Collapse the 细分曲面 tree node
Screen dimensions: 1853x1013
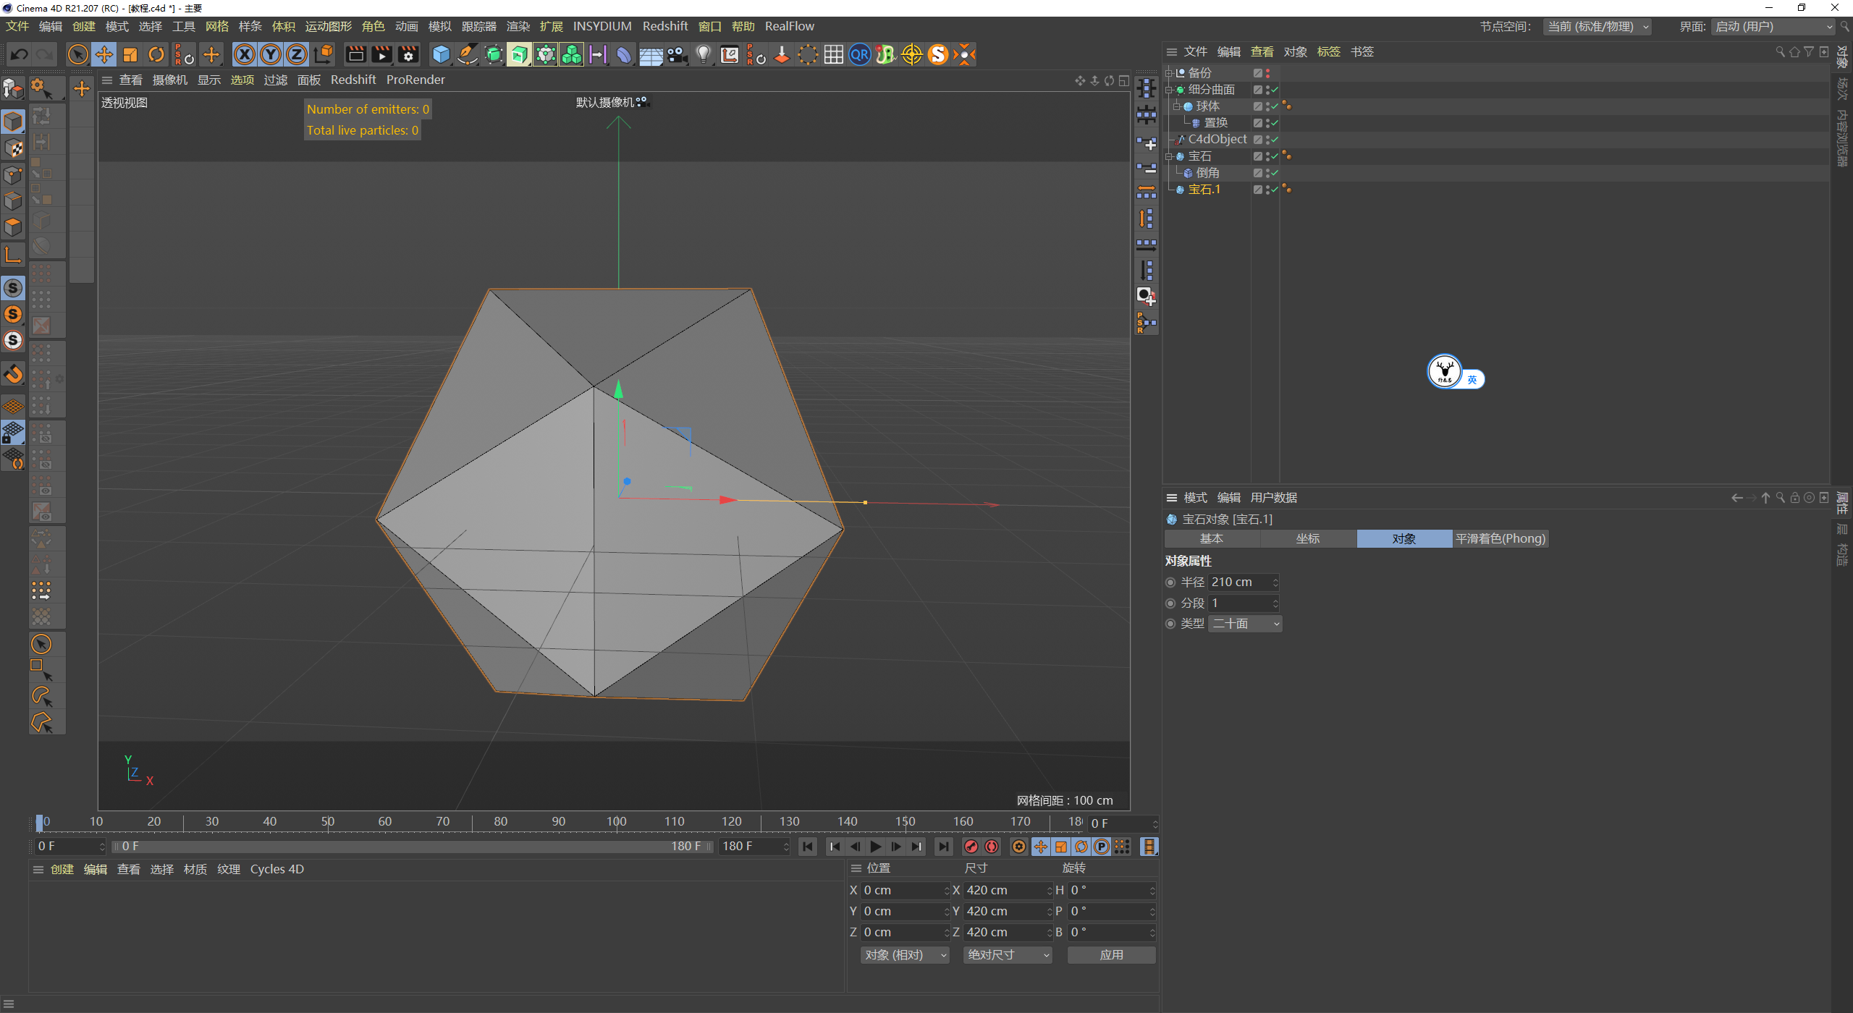(x=1168, y=90)
